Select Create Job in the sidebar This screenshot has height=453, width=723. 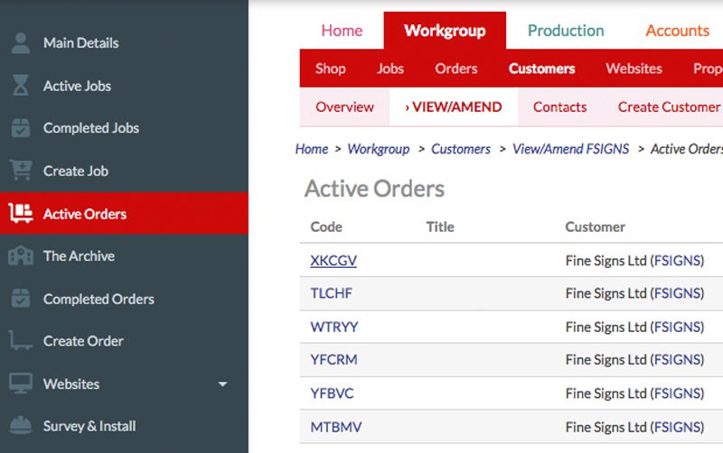pos(76,171)
